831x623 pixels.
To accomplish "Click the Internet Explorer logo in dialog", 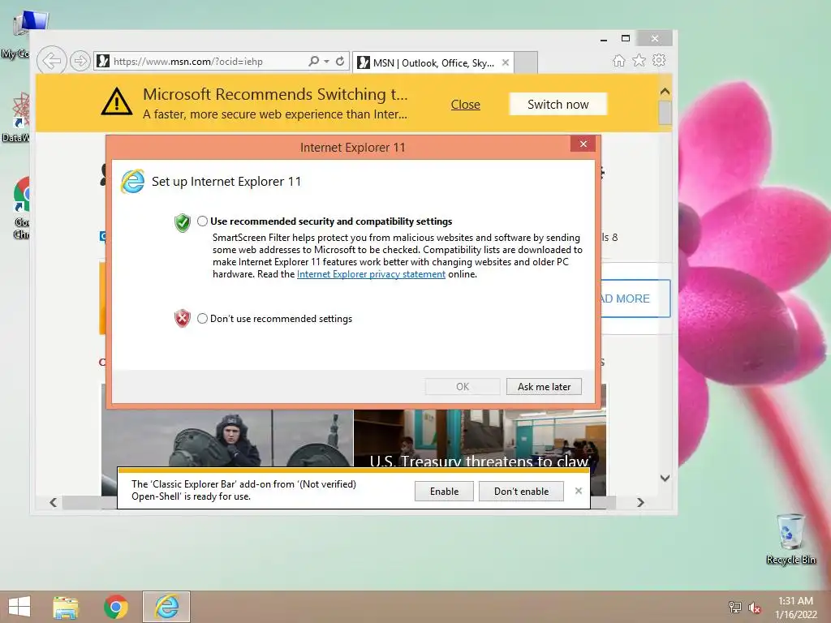I will (x=132, y=182).
